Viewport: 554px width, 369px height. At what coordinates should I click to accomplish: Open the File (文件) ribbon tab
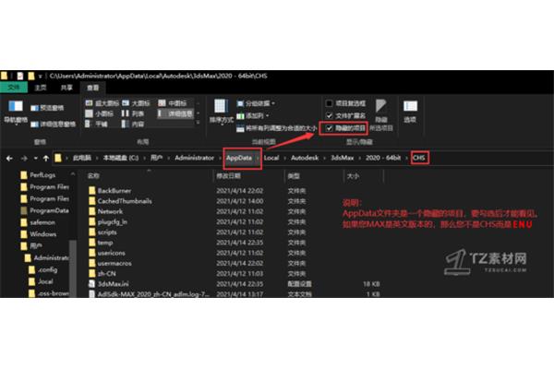click(14, 88)
